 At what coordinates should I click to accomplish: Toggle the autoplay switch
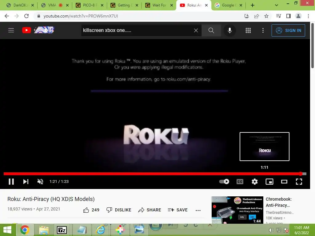(x=224, y=181)
